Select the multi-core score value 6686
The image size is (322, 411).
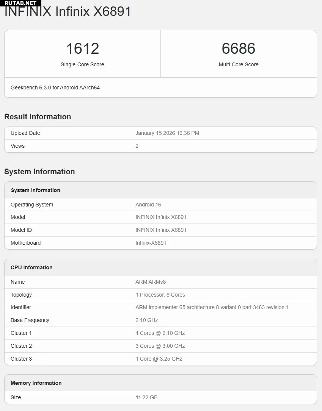pos(238,48)
